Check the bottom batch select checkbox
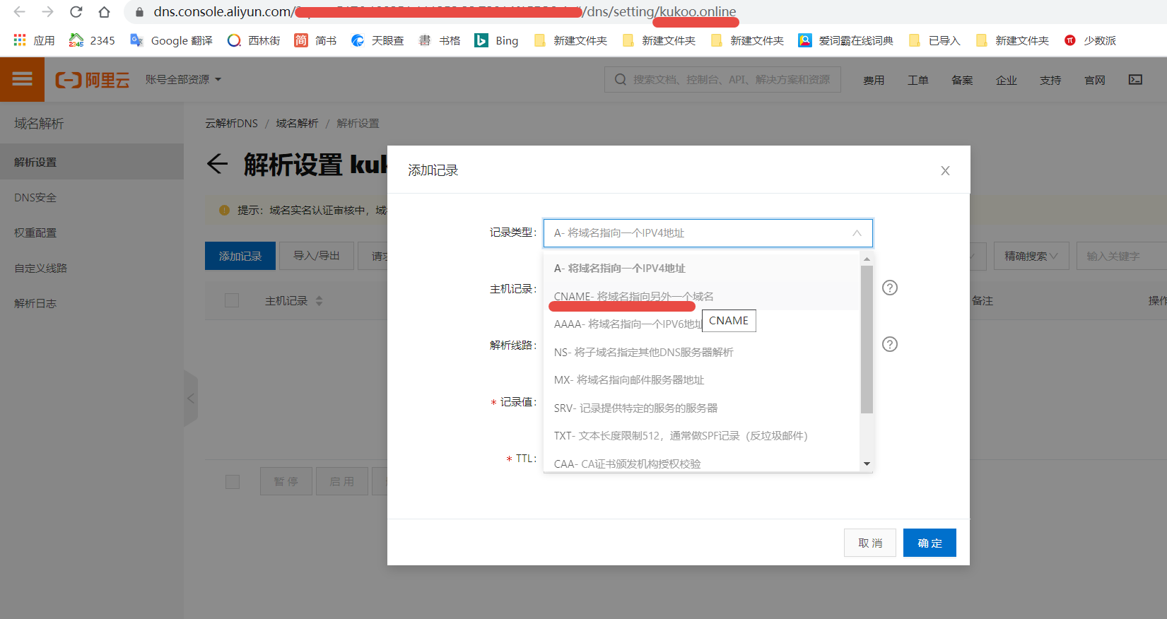 [x=233, y=481]
